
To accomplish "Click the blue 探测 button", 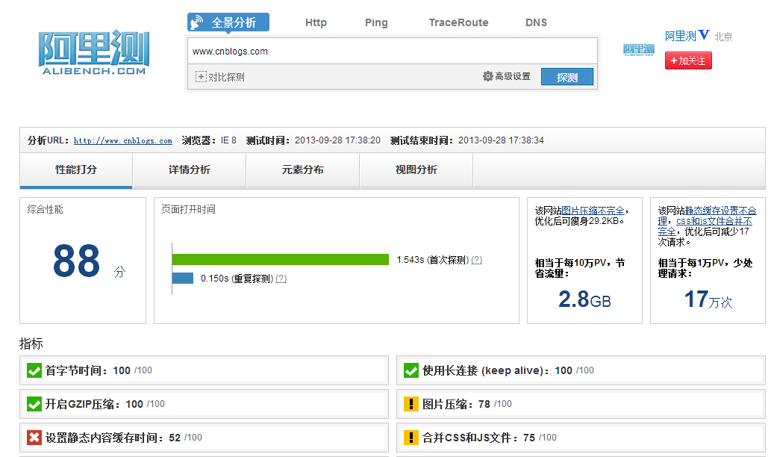I will [x=567, y=77].
